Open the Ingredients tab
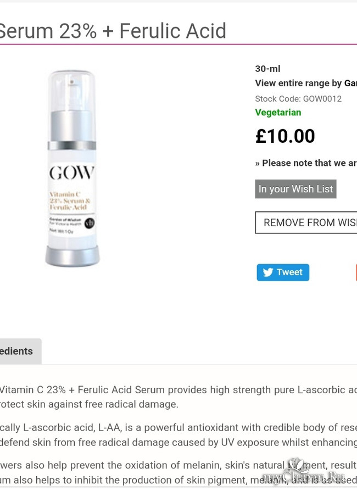The height and width of the screenshot is (491, 357). pos(16,351)
